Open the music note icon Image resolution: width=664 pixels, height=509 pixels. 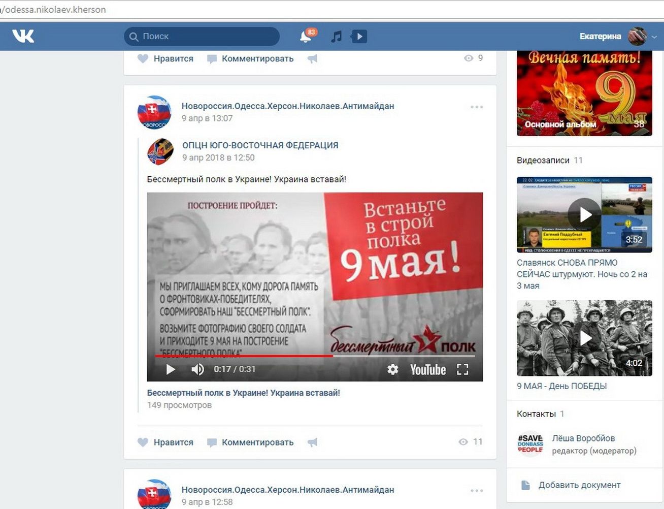336,37
